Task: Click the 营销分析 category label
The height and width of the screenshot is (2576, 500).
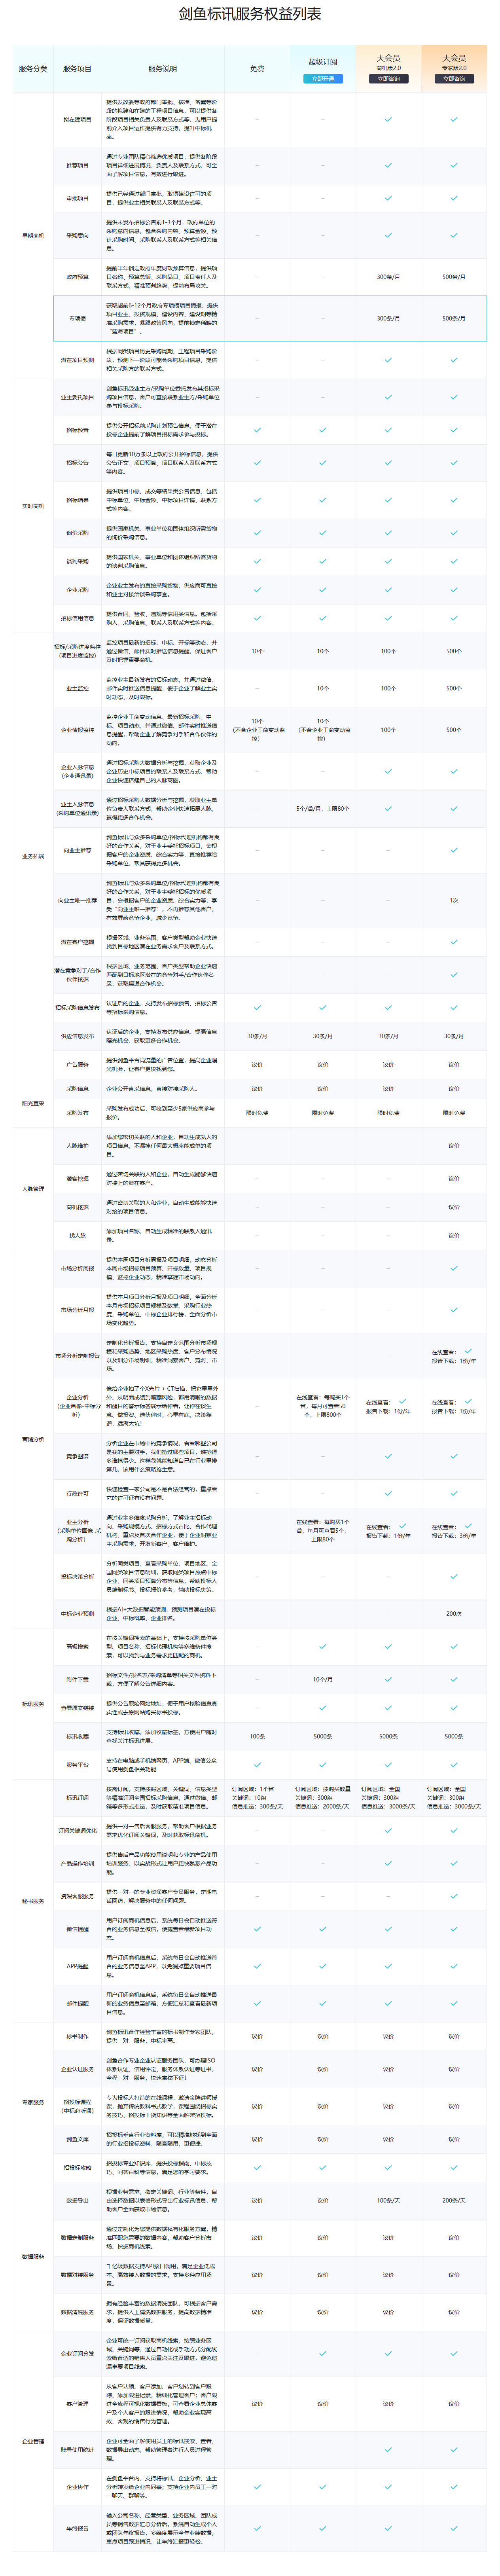Action: coord(33,1439)
